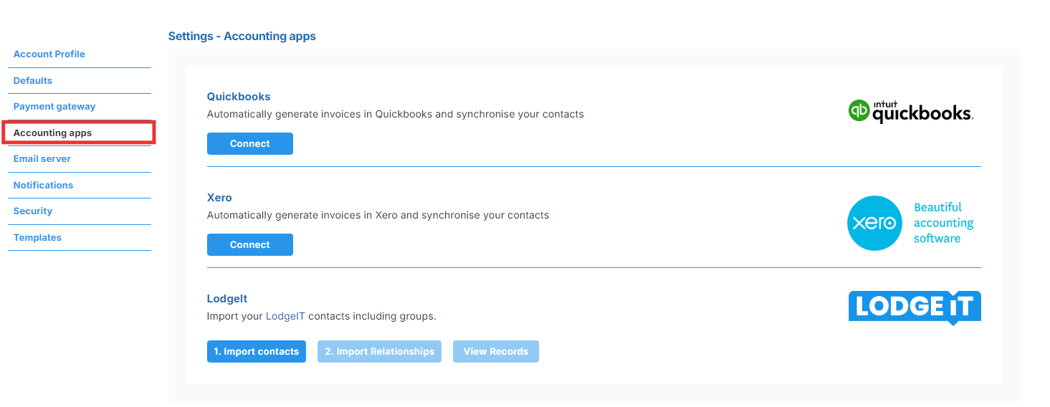Viewport: 1050px width, 407px height.
Task: Click the Quickbooks invoice description text
Action: pyautogui.click(x=396, y=114)
